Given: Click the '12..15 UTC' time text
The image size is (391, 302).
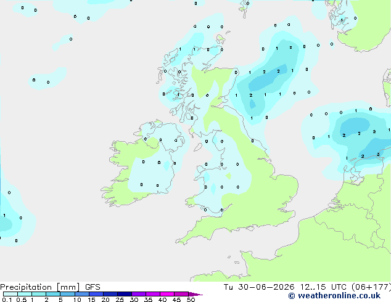Looking at the screenshot, I should (x=323, y=287).
